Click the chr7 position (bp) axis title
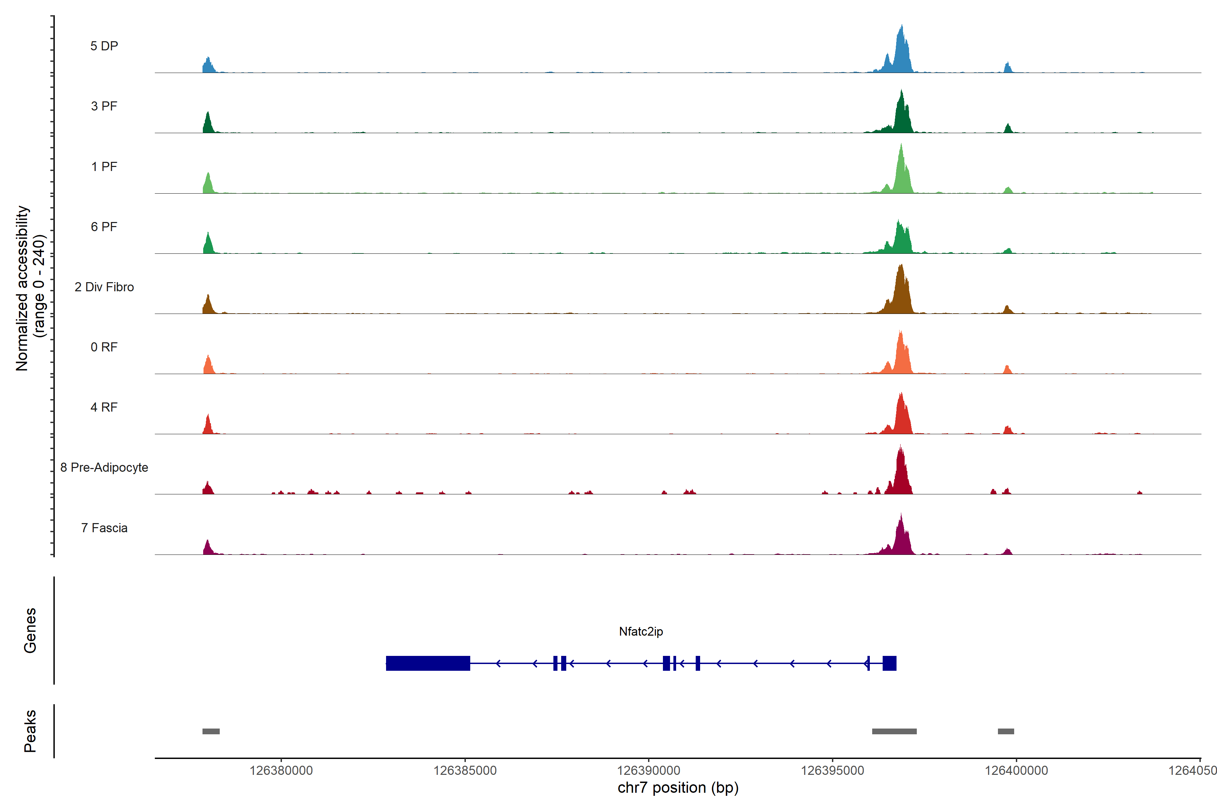The image size is (1217, 811). 678,788
